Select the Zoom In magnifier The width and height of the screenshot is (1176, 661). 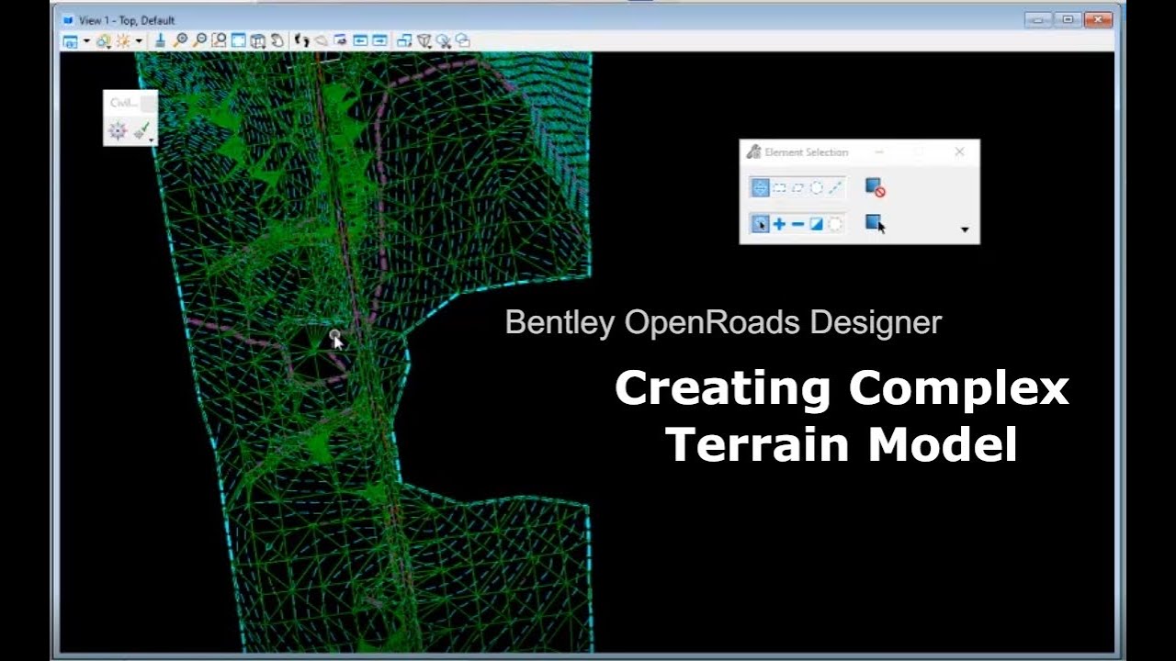(x=181, y=40)
